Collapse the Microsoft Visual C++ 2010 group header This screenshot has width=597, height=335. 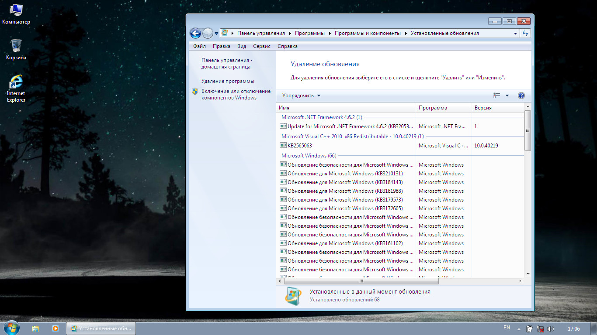coord(352,137)
